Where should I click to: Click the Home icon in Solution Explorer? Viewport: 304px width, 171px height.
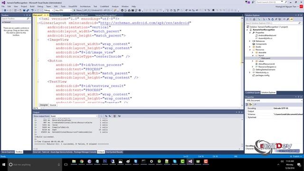254,19
